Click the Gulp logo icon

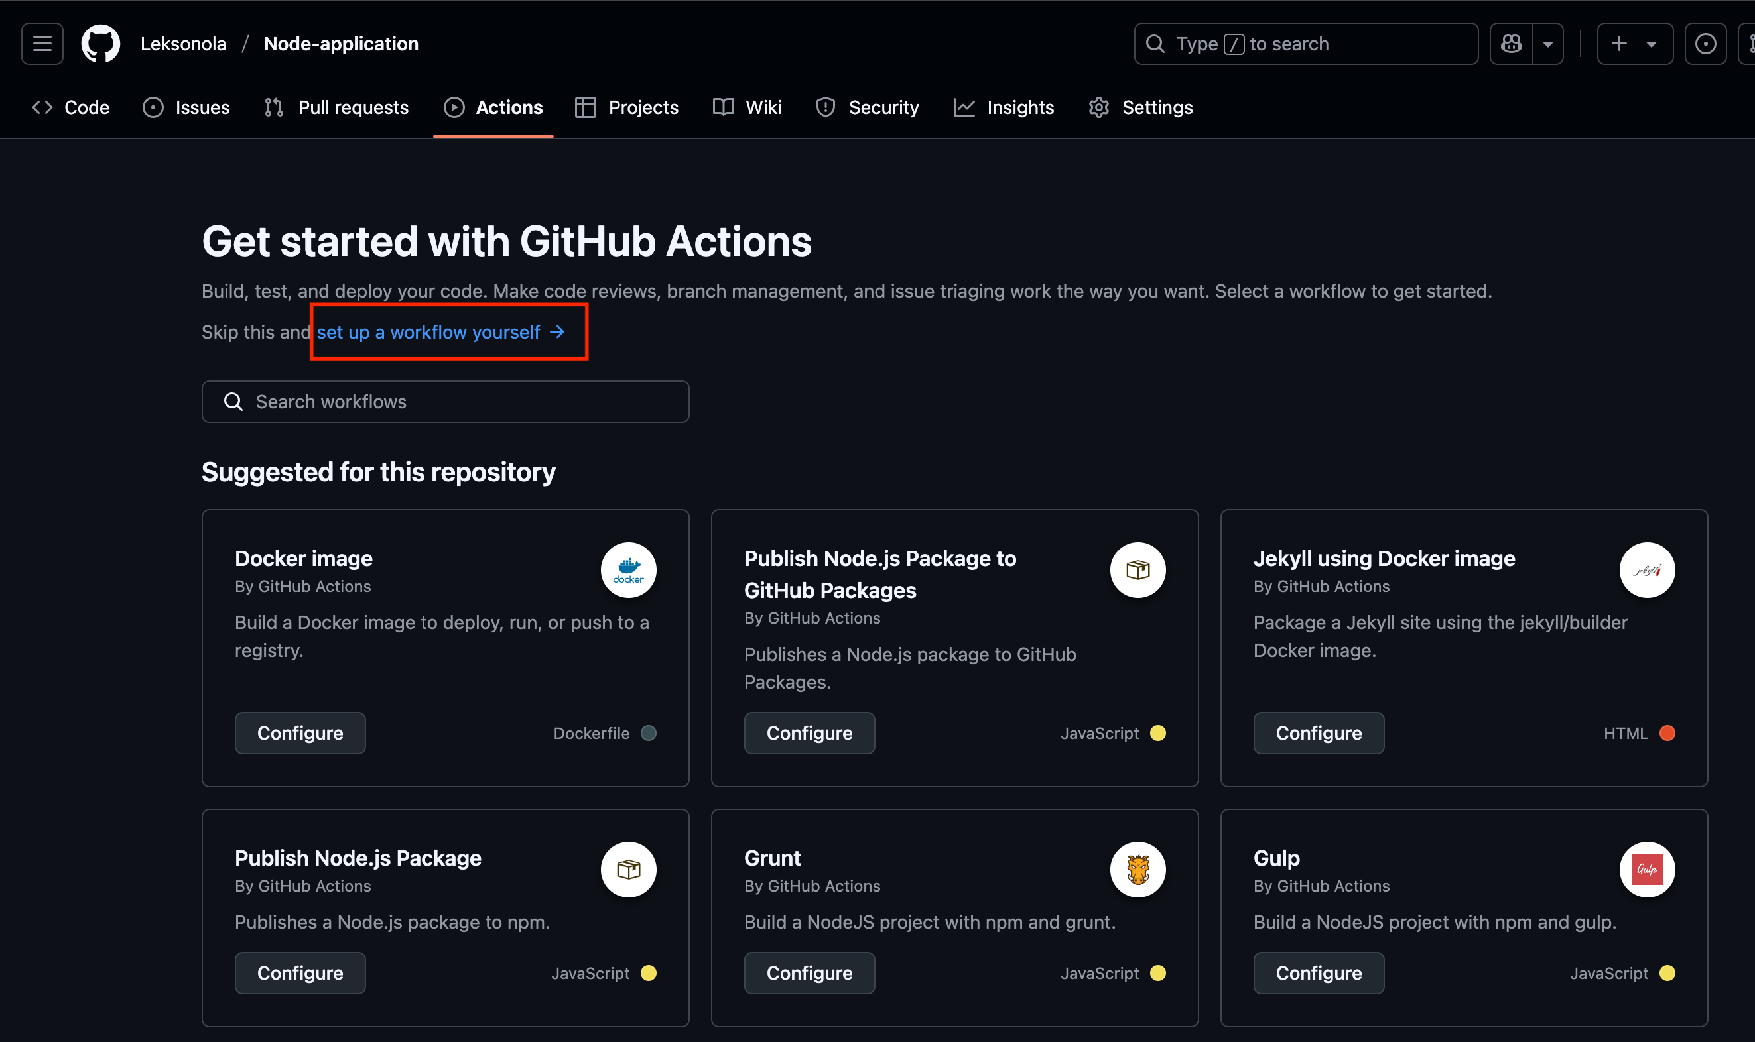(1647, 870)
